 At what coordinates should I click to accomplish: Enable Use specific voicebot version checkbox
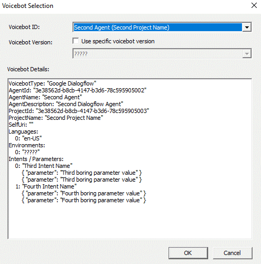tap(76, 41)
